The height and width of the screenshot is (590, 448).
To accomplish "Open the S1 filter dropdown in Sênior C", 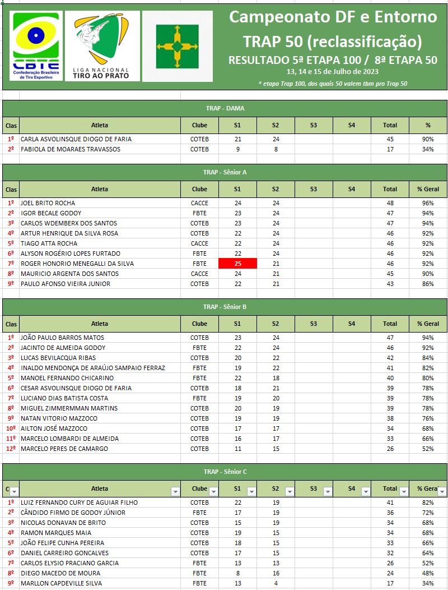I will pyautogui.click(x=251, y=492).
